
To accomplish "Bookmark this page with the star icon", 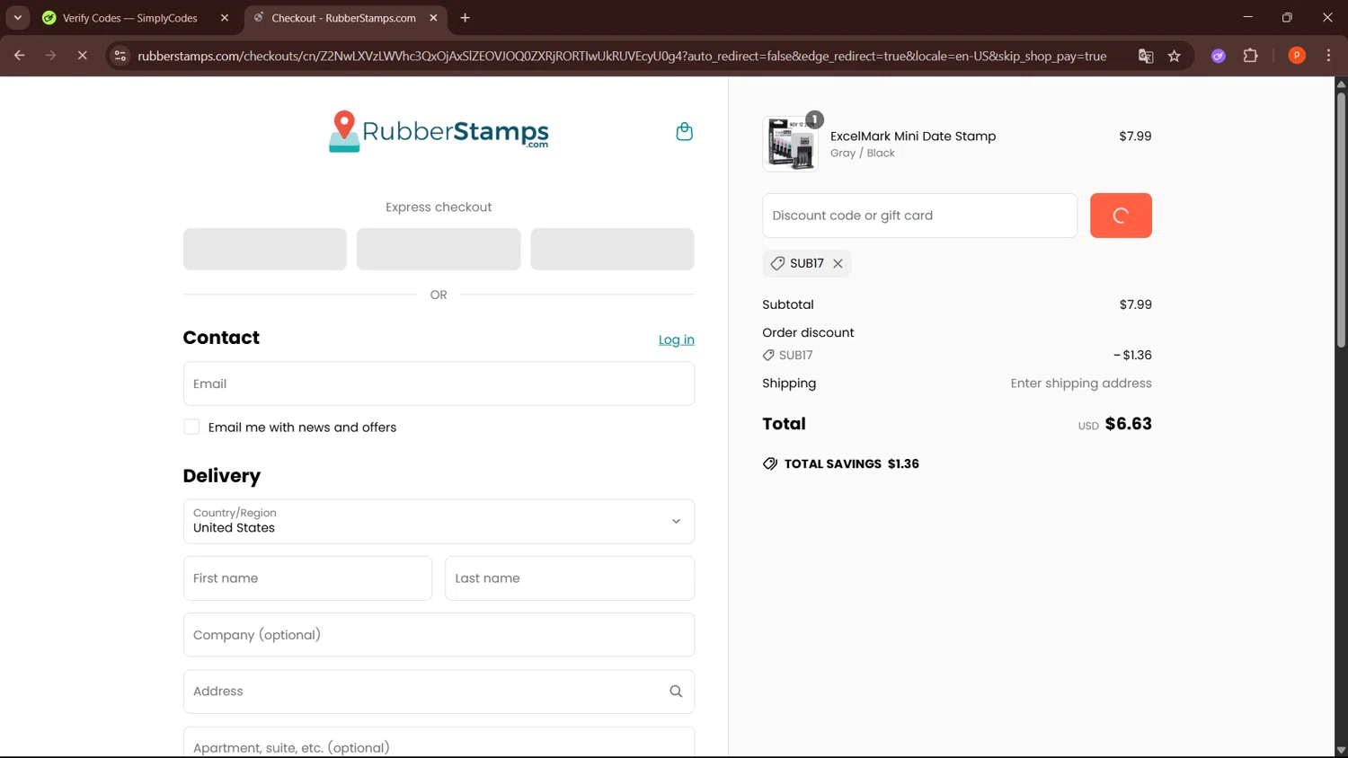I will click(x=1174, y=56).
